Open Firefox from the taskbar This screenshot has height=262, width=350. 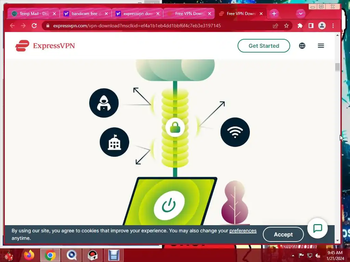click(29, 255)
